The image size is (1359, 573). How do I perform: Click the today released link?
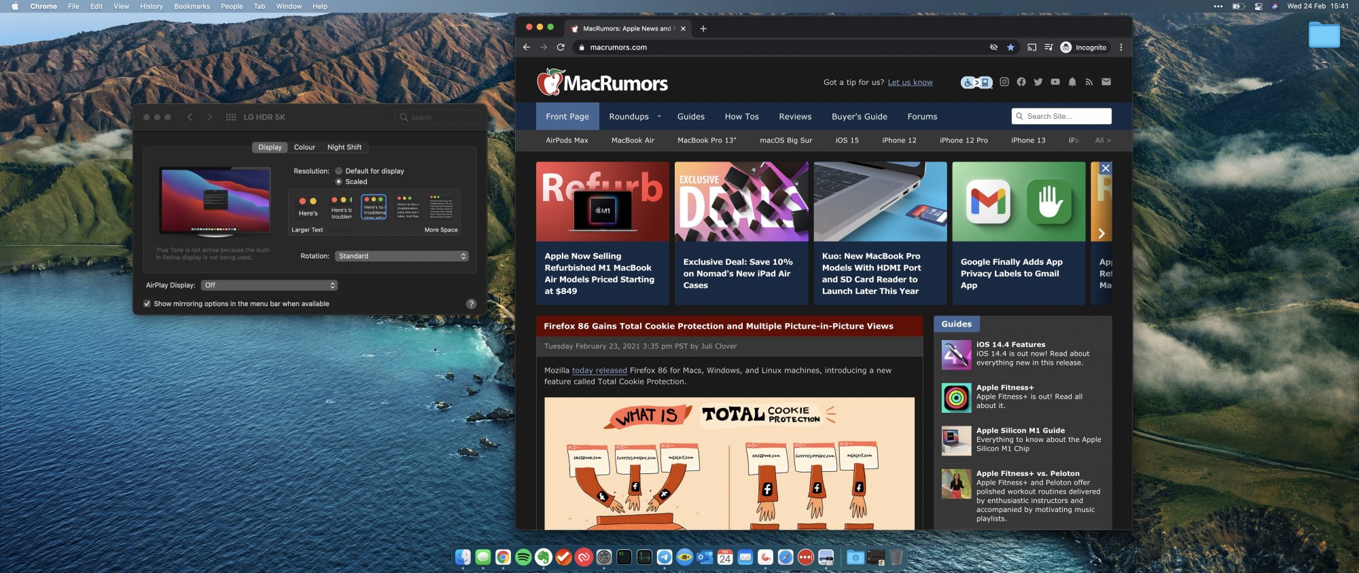599,371
